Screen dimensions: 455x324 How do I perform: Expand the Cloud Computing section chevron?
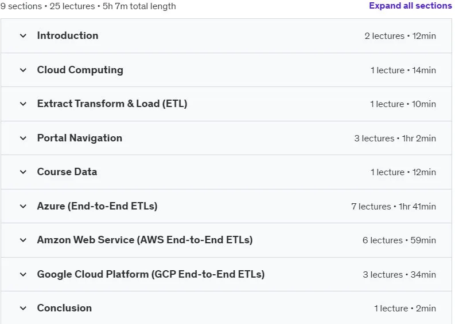[x=23, y=70]
